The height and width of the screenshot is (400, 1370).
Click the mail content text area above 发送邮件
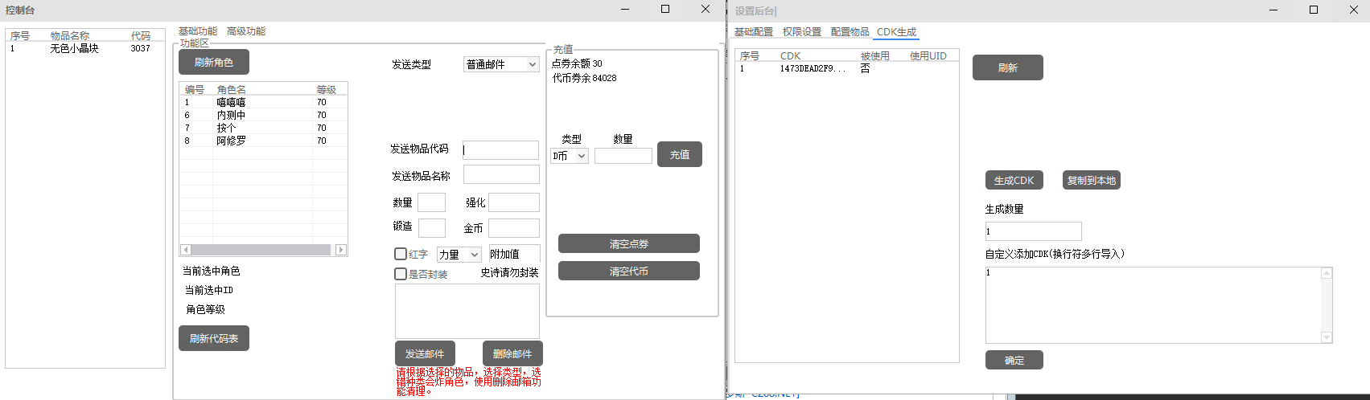point(467,311)
